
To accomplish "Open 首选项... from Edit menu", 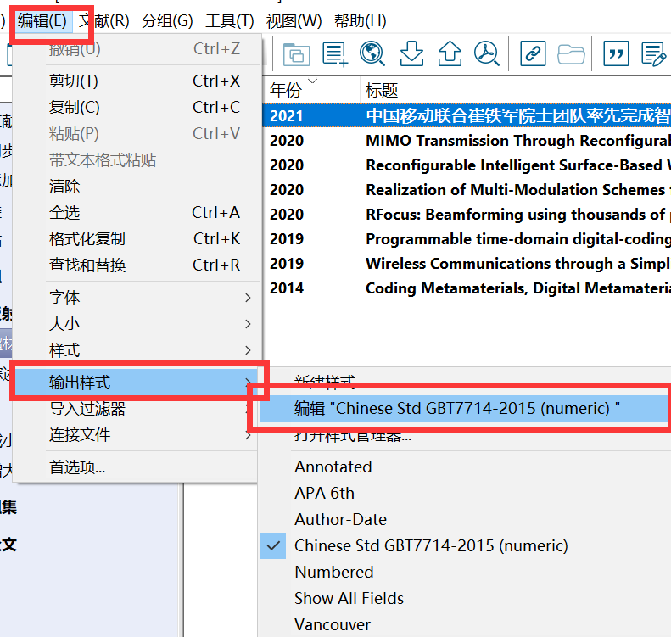I will tap(136, 467).
